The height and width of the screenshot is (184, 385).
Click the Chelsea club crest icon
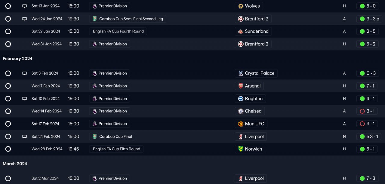click(241, 111)
